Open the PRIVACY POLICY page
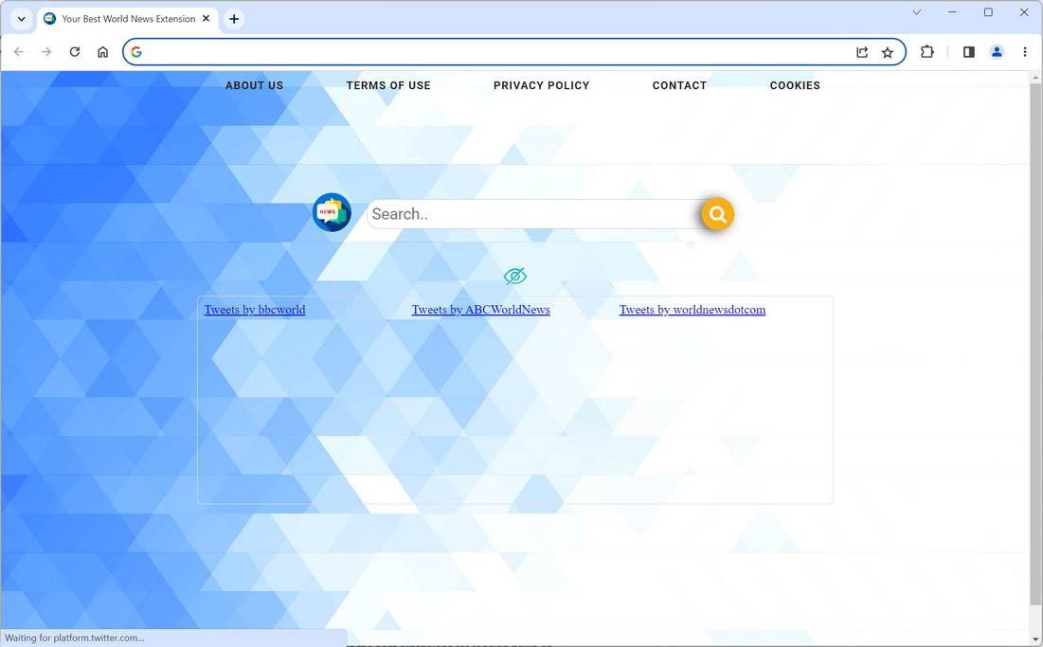 542,85
